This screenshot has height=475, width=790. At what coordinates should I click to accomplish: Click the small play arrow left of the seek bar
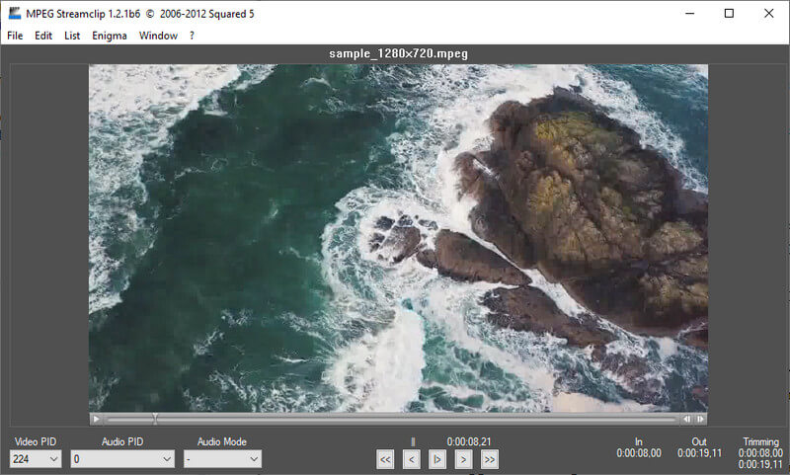96,419
